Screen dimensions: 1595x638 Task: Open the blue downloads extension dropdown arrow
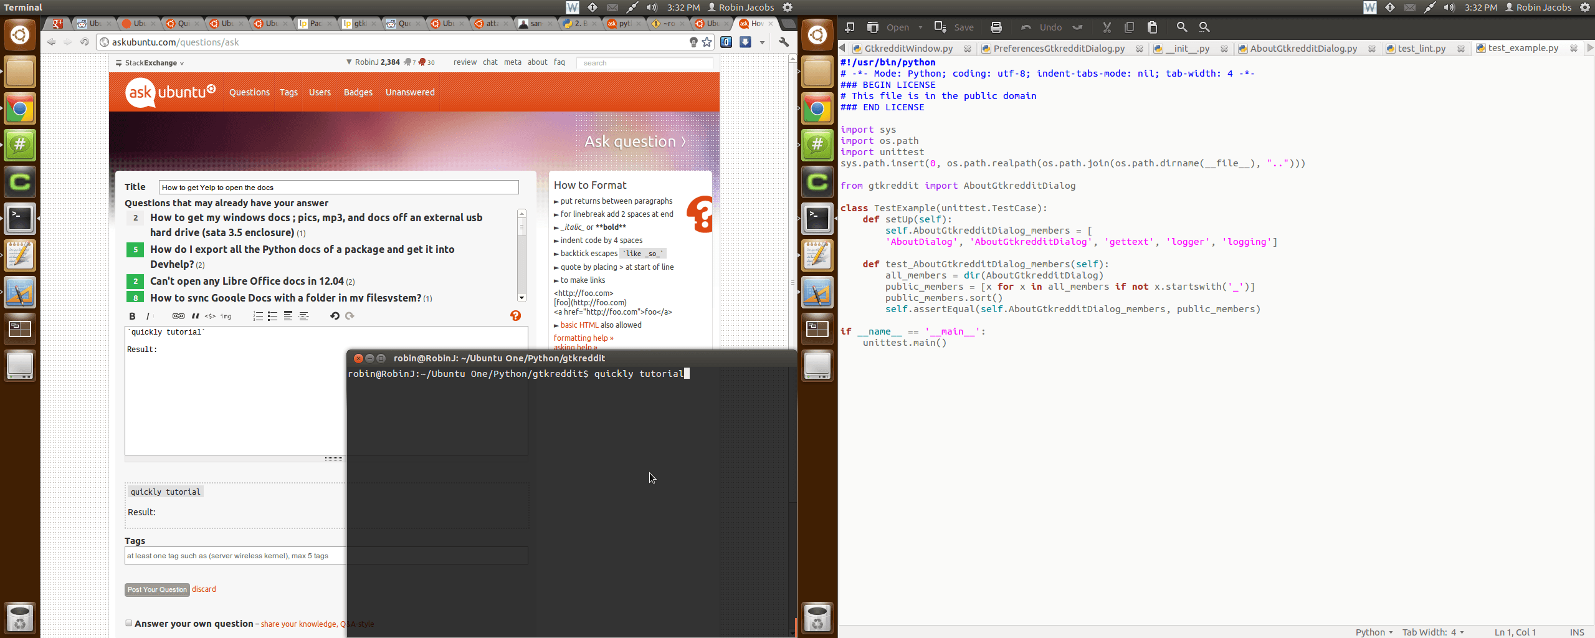(762, 42)
